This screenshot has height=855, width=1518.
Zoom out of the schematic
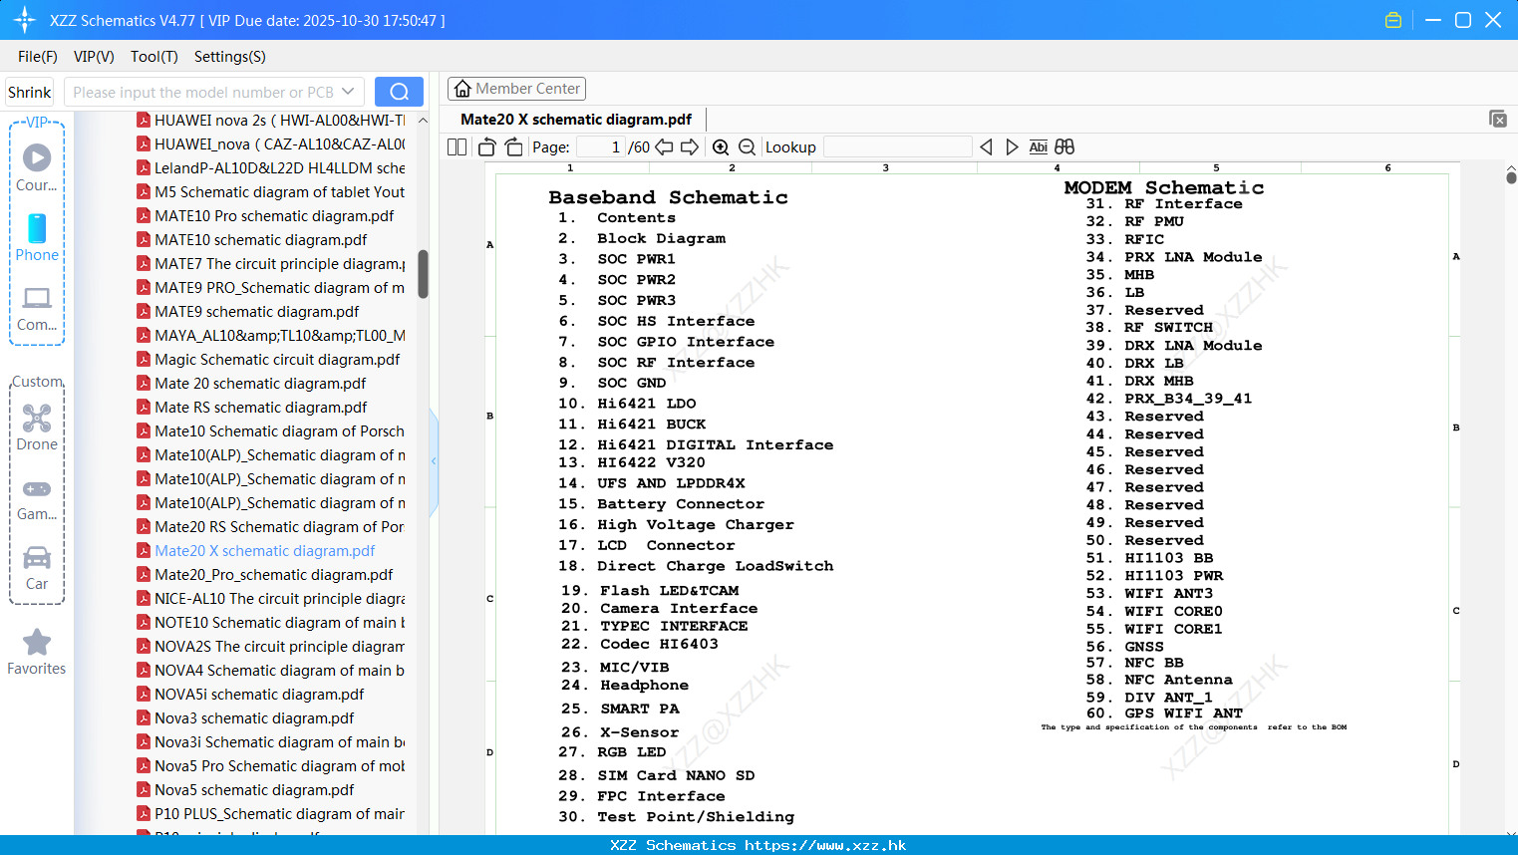pyautogui.click(x=747, y=146)
